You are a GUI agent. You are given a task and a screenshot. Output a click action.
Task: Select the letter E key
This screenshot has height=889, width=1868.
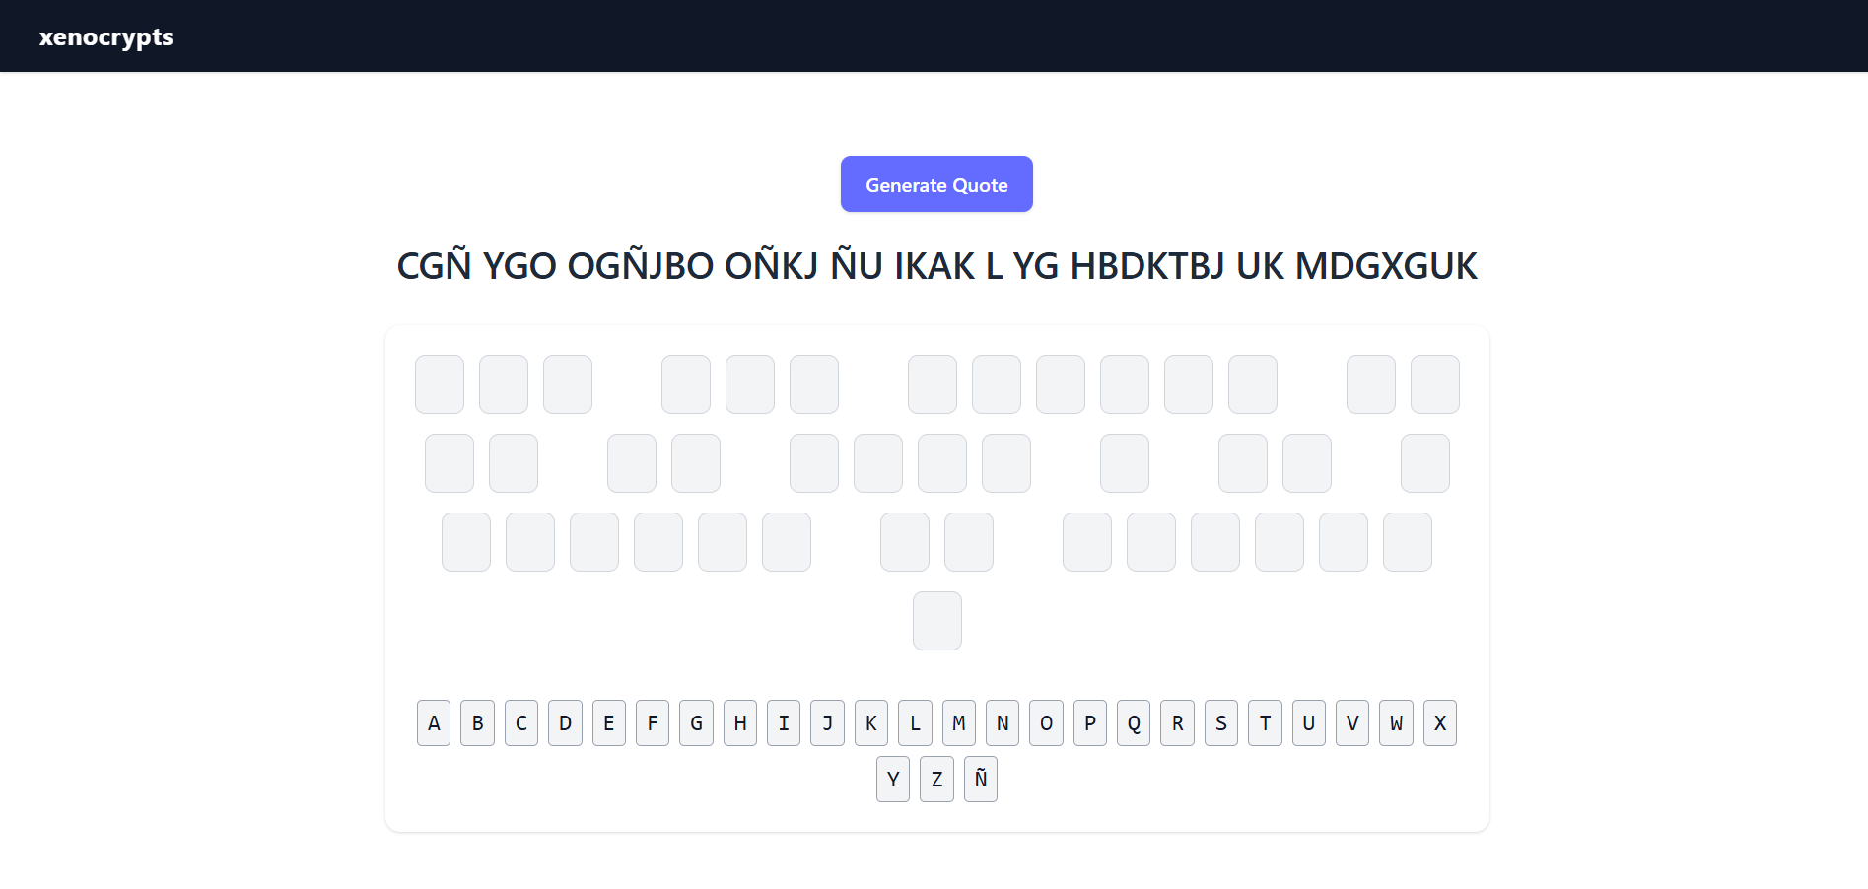tap(609, 723)
